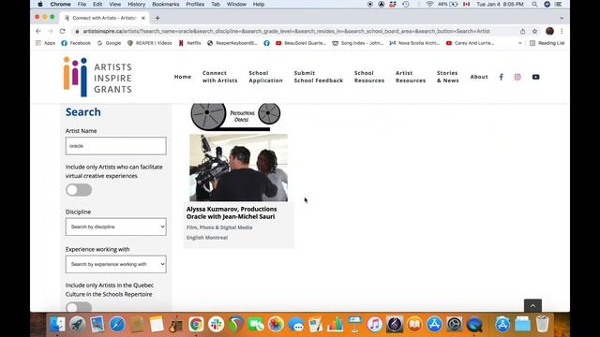Viewport: 600px width, 337px height.
Task: Open the Facebook bookmark
Action: point(76,43)
